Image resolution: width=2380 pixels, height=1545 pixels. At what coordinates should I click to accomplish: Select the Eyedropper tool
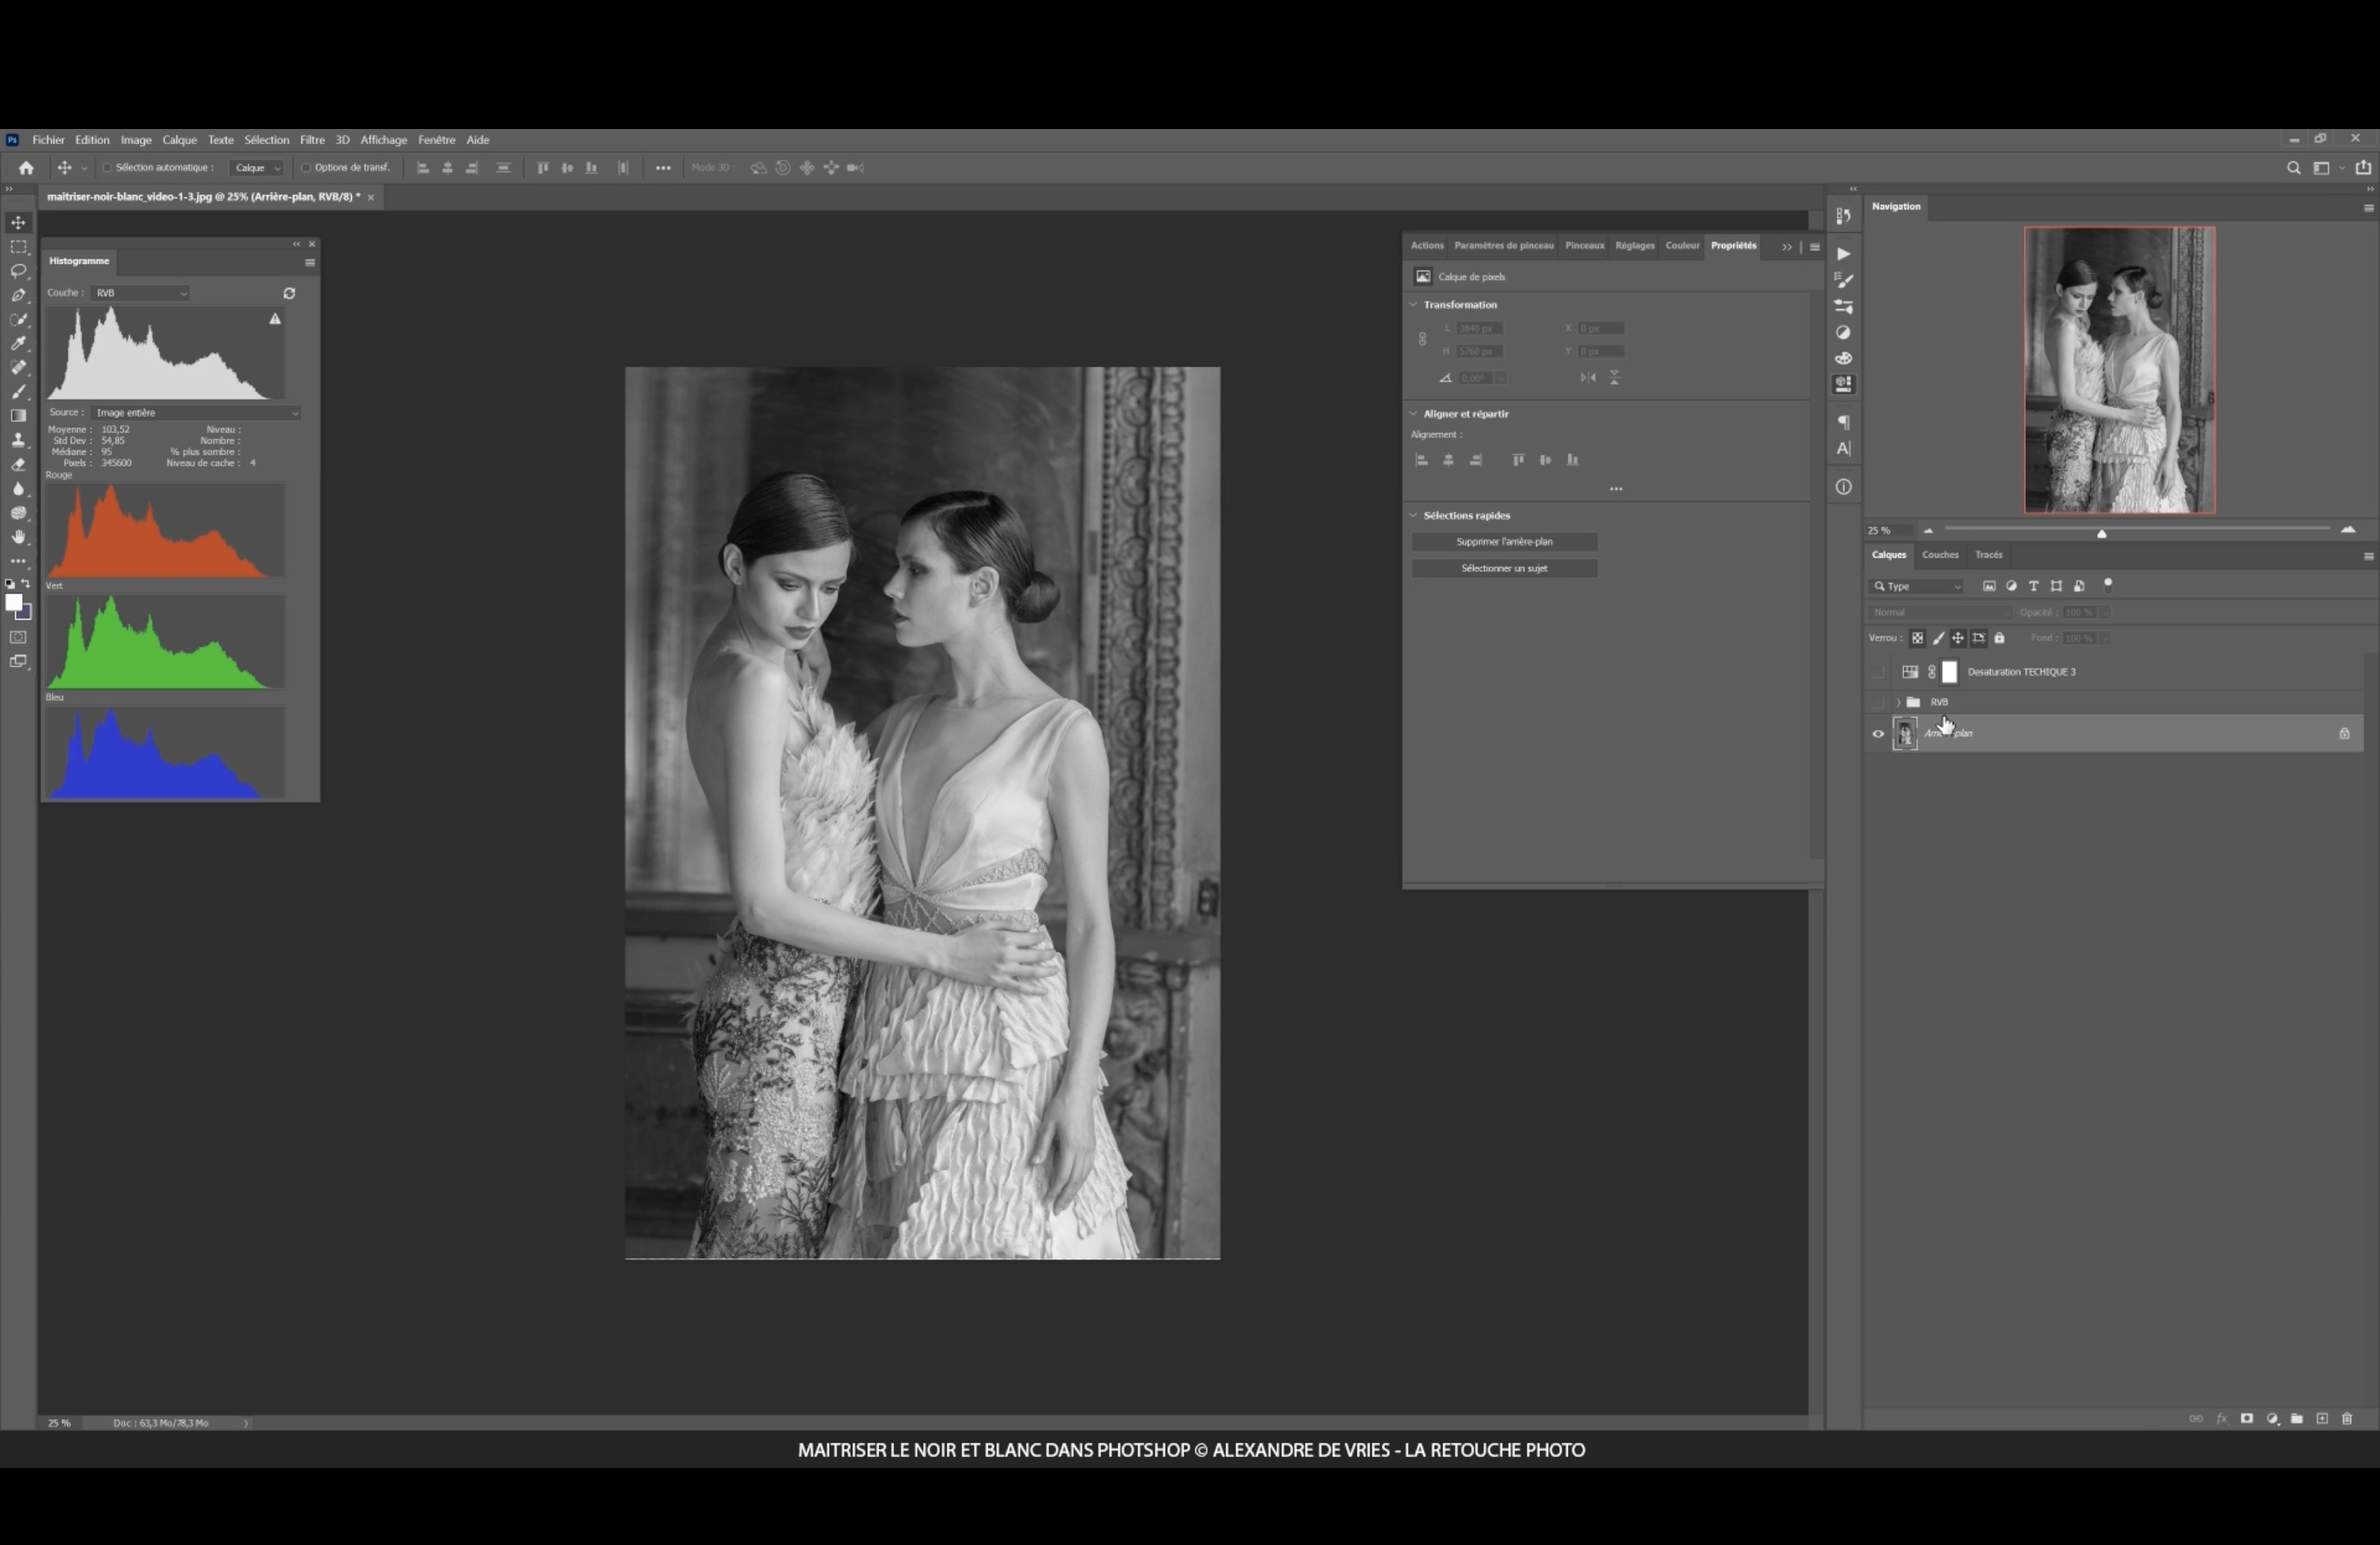click(x=18, y=344)
